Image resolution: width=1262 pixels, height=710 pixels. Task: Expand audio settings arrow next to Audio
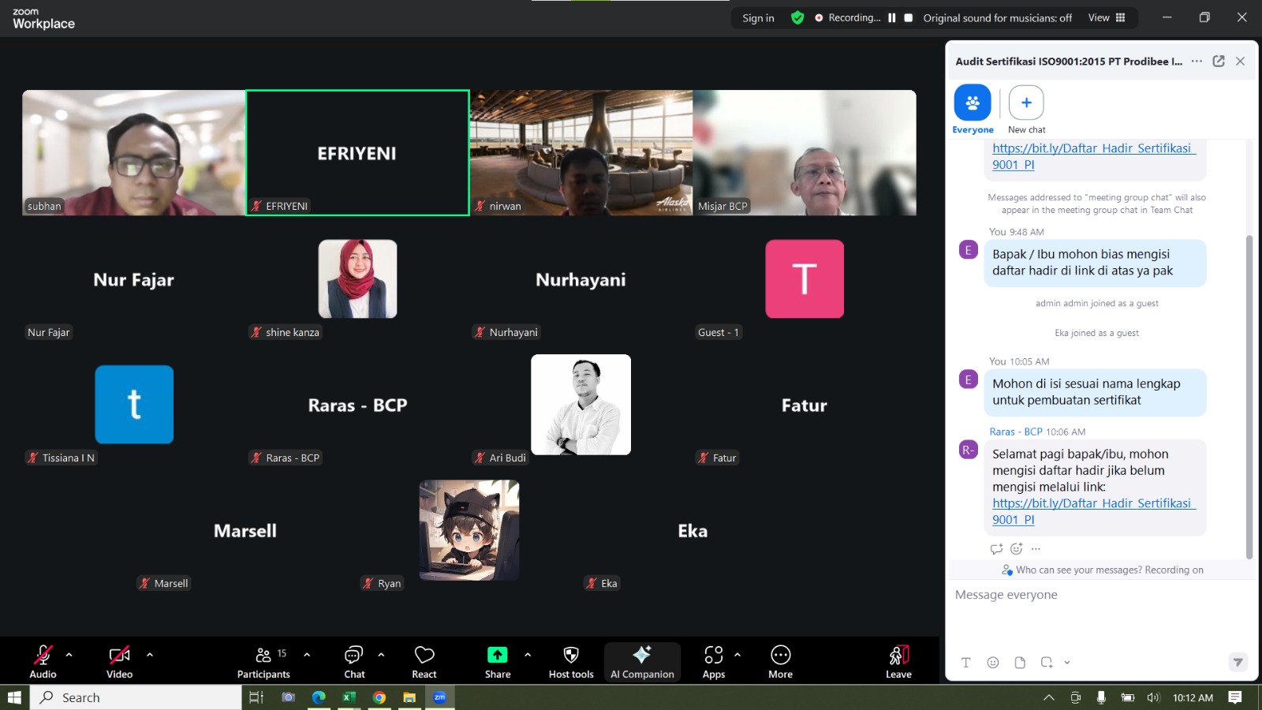click(x=69, y=655)
